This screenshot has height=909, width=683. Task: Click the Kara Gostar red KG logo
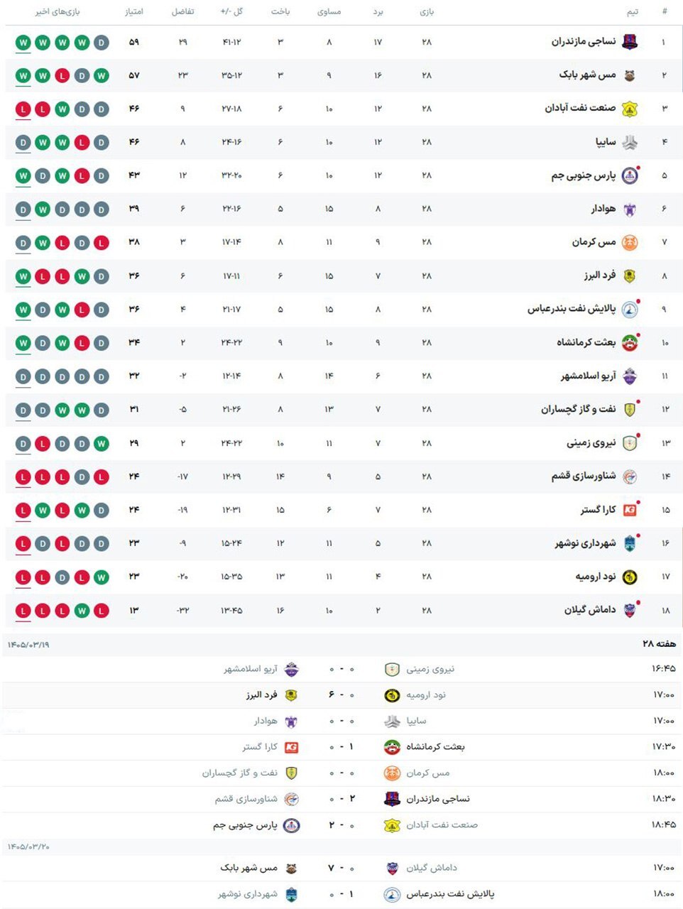click(629, 510)
